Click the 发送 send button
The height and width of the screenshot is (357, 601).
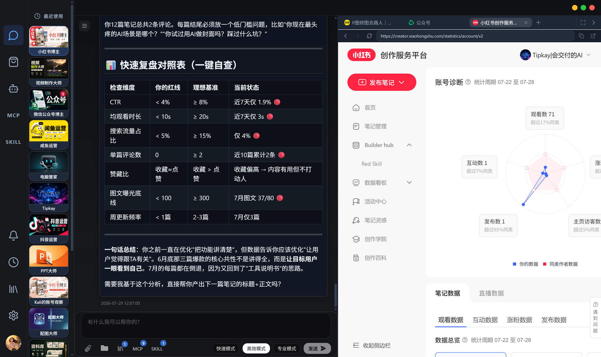(x=317, y=349)
